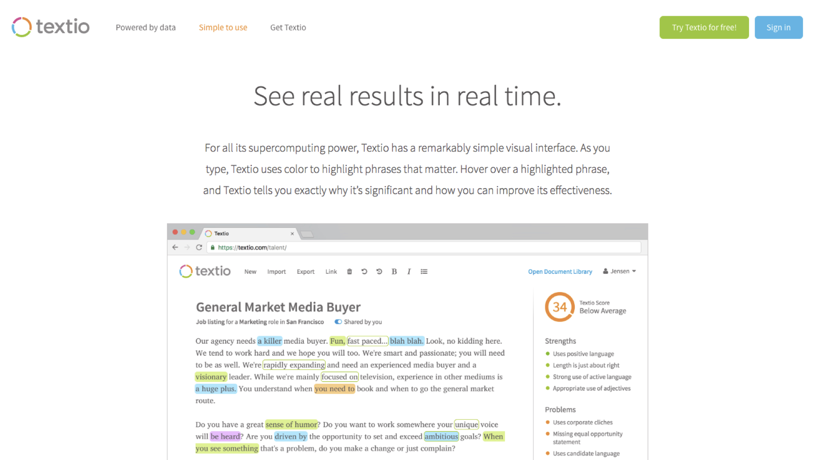
Task: Click the highlighted phrase 'blah blah.'
Action: coord(407,341)
